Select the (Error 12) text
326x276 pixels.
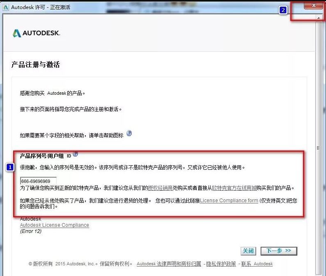click(31, 231)
